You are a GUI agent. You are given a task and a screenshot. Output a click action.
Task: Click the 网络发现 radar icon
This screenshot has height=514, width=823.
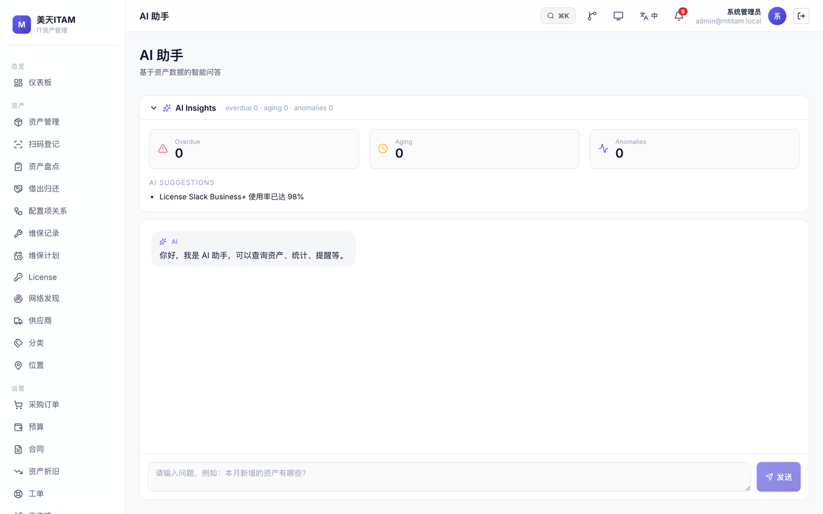(x=18, y=299)
